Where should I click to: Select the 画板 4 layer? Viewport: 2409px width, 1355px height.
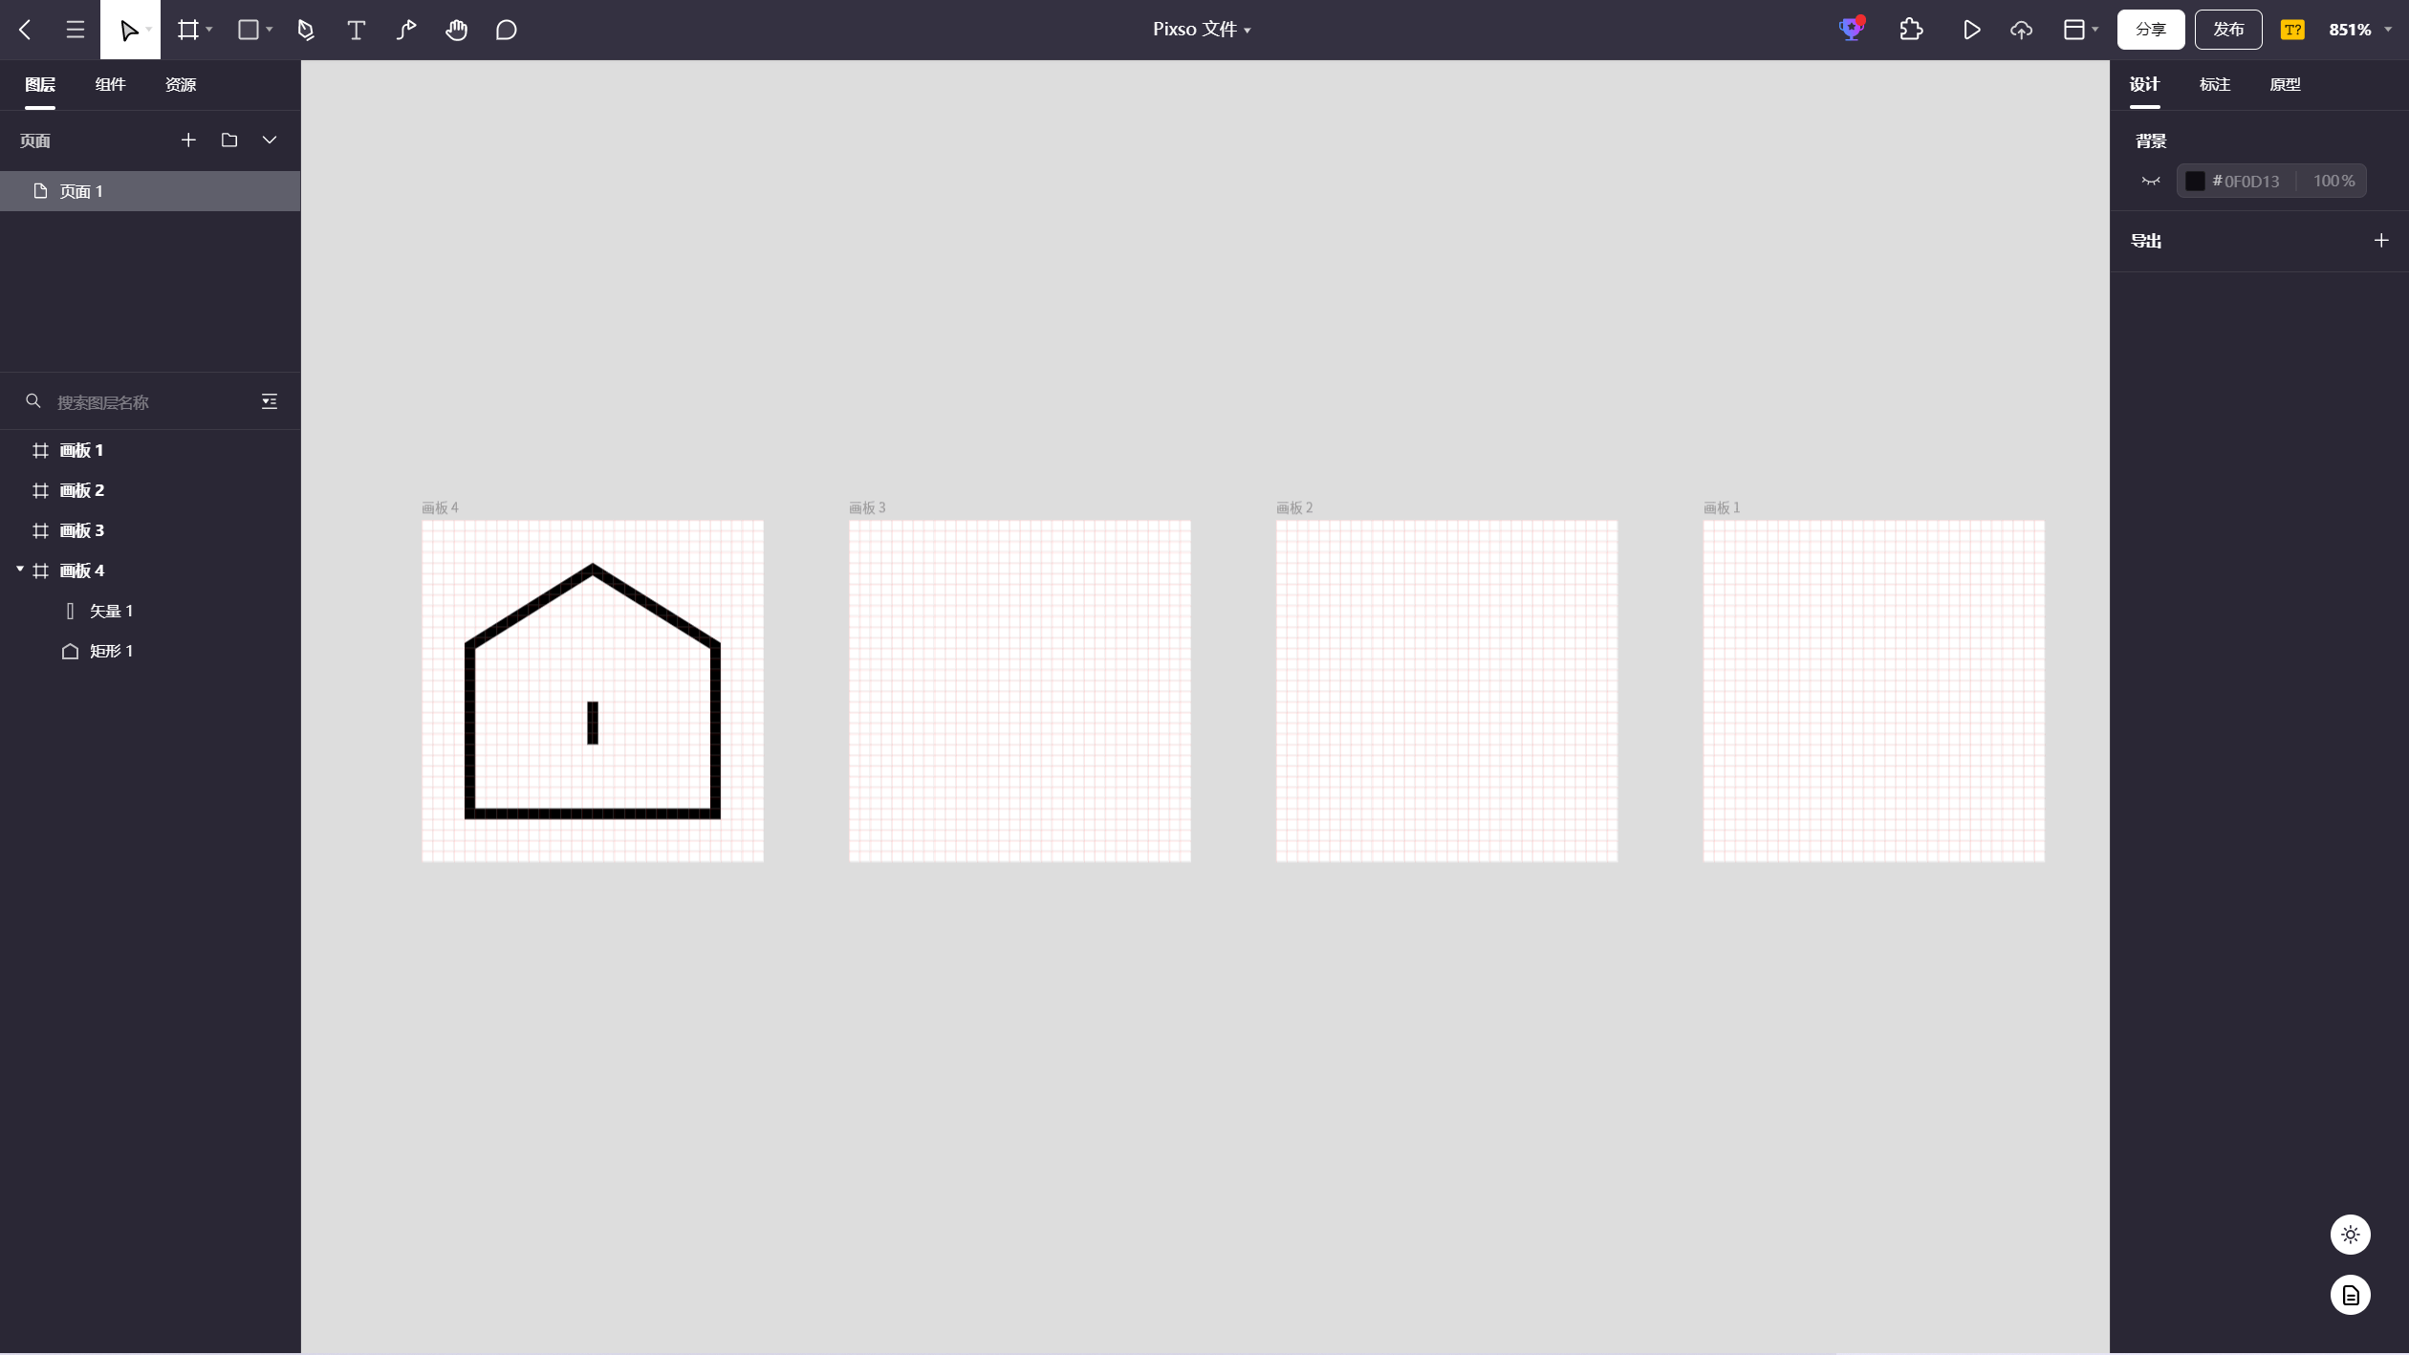tap(150, 570)
